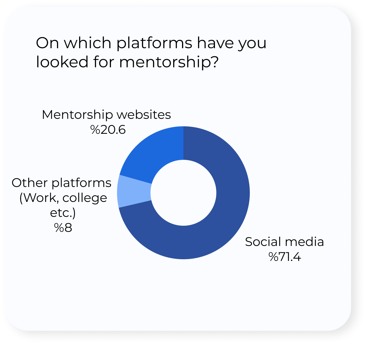Click the title line 'On which platforms have you'
The width and height of the screenshot is (366, 344).
point(151,43)
